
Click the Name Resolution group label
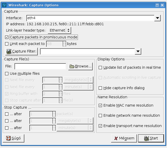tap(112, 97)
